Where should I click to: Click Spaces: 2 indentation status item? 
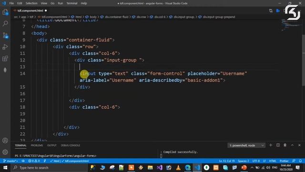(244, 161)
